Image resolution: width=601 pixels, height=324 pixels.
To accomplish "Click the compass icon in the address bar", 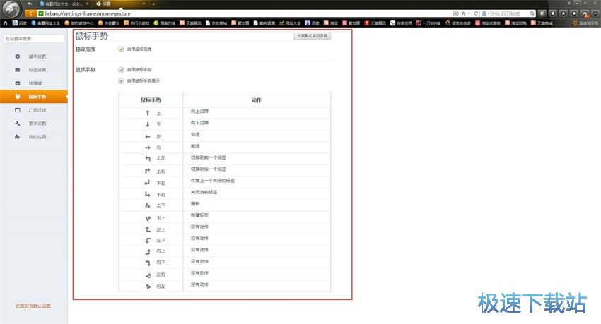I will point(455,13).
